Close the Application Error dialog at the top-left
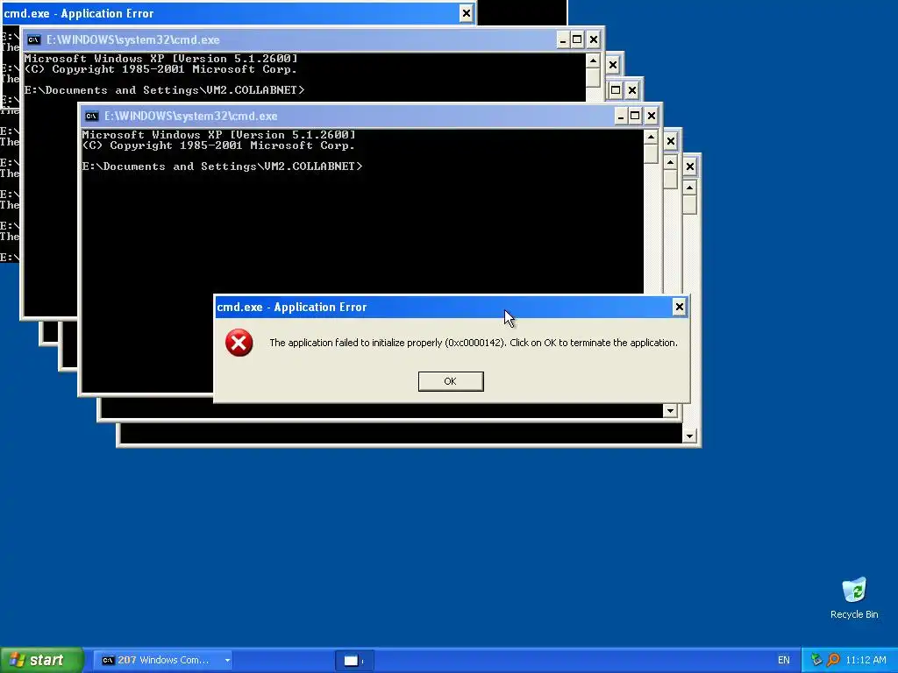Image resolution: width=898 pixels, height=673 pixels. point(467,13)
